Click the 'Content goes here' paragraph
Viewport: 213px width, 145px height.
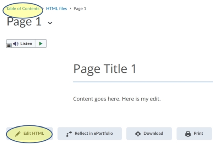click(x=117, y=99)
